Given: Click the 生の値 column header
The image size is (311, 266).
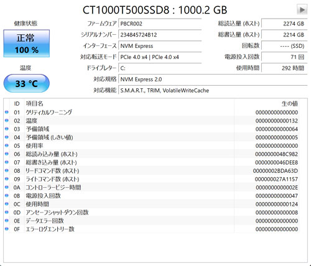Looking at the screenshot, I should [289, 104].
